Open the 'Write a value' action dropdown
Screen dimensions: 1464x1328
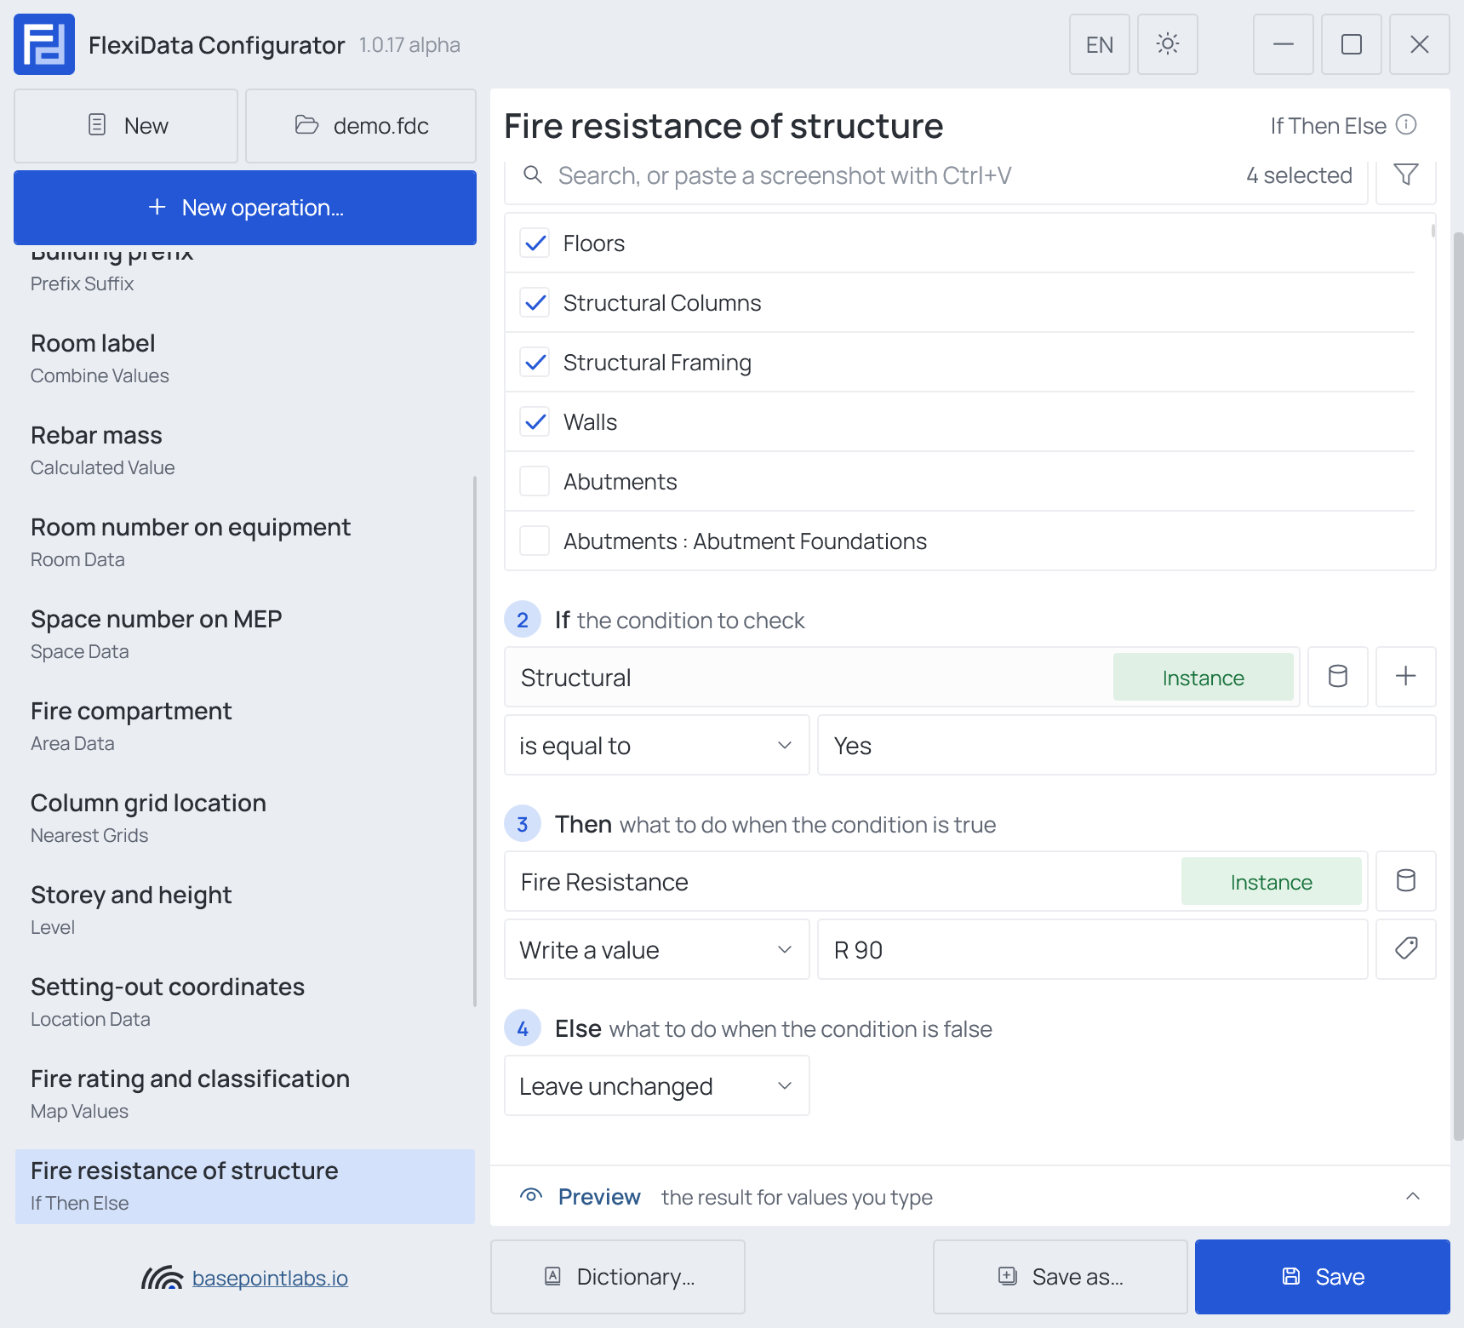657,949
